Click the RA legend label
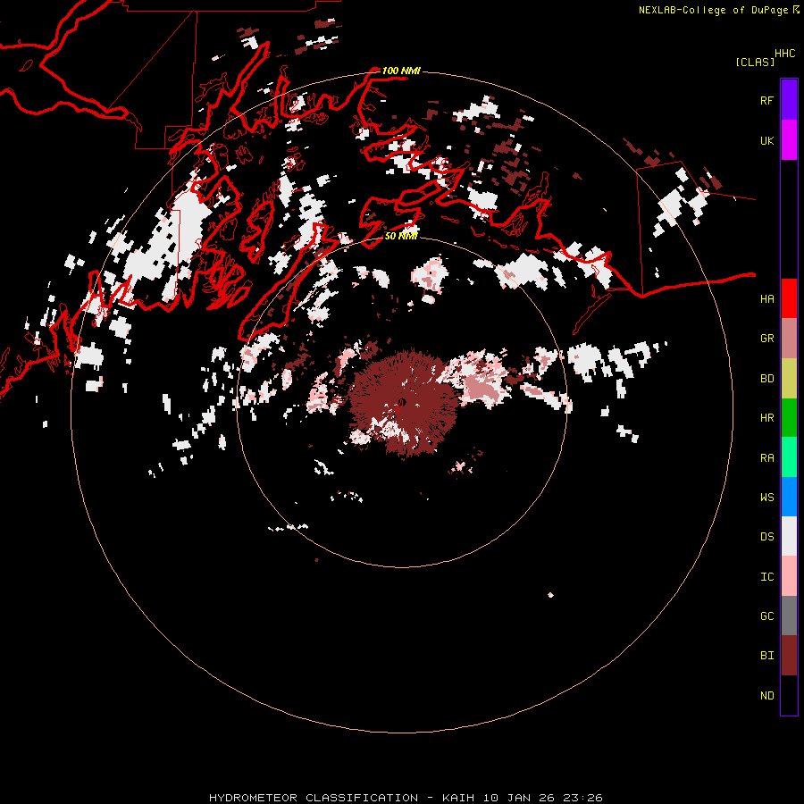The image size is (804, 804). (x=766, y=458)
